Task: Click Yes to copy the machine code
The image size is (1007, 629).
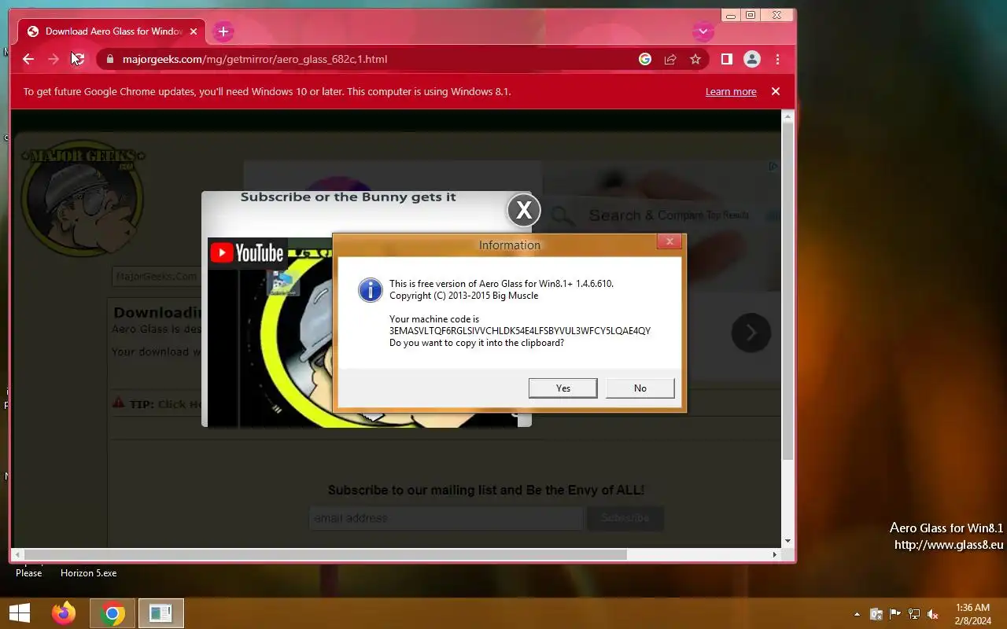Action: (563, 388)
